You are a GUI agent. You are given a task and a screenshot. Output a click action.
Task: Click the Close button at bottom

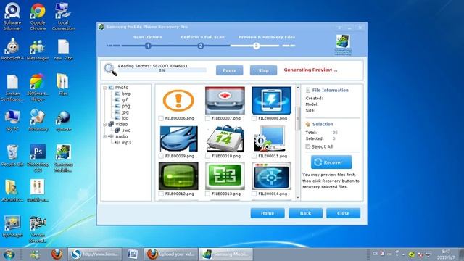point(343,213)
